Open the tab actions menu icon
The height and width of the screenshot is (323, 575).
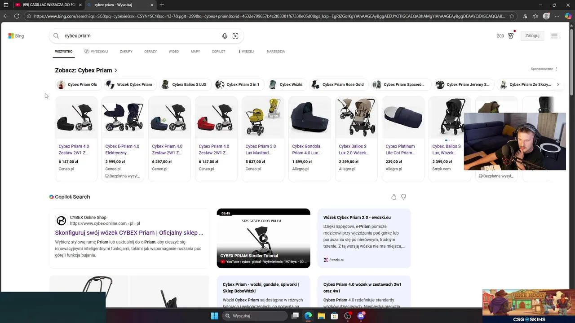click(x=6, y=5)
